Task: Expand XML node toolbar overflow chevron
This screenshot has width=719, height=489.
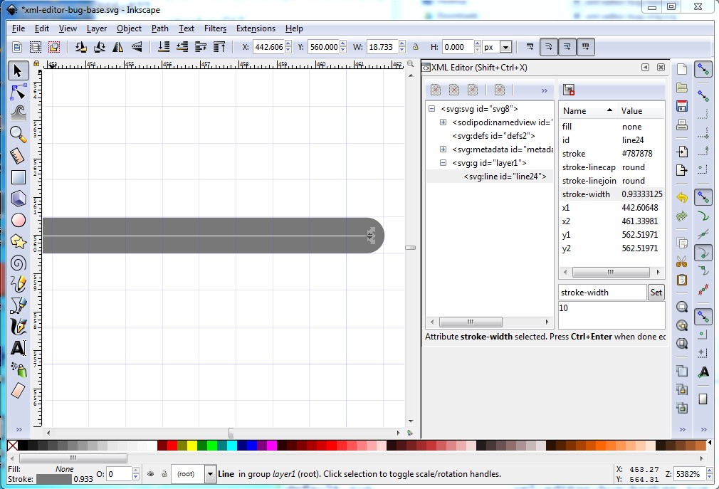Action: tap(545, 90)
